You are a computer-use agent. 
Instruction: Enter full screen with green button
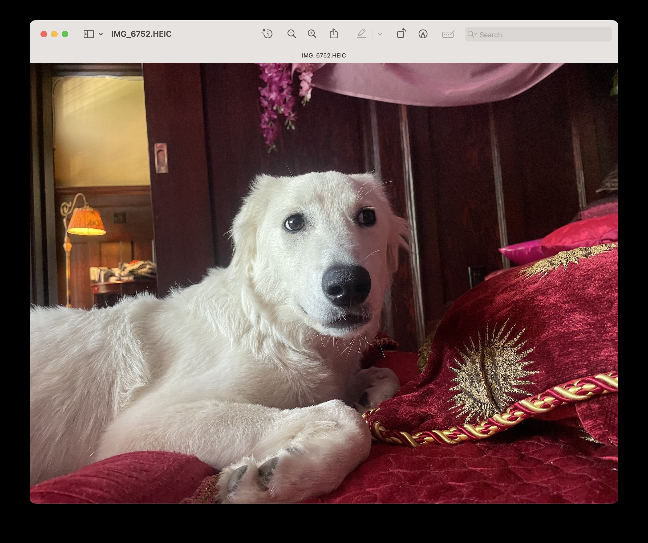(65, 34)
